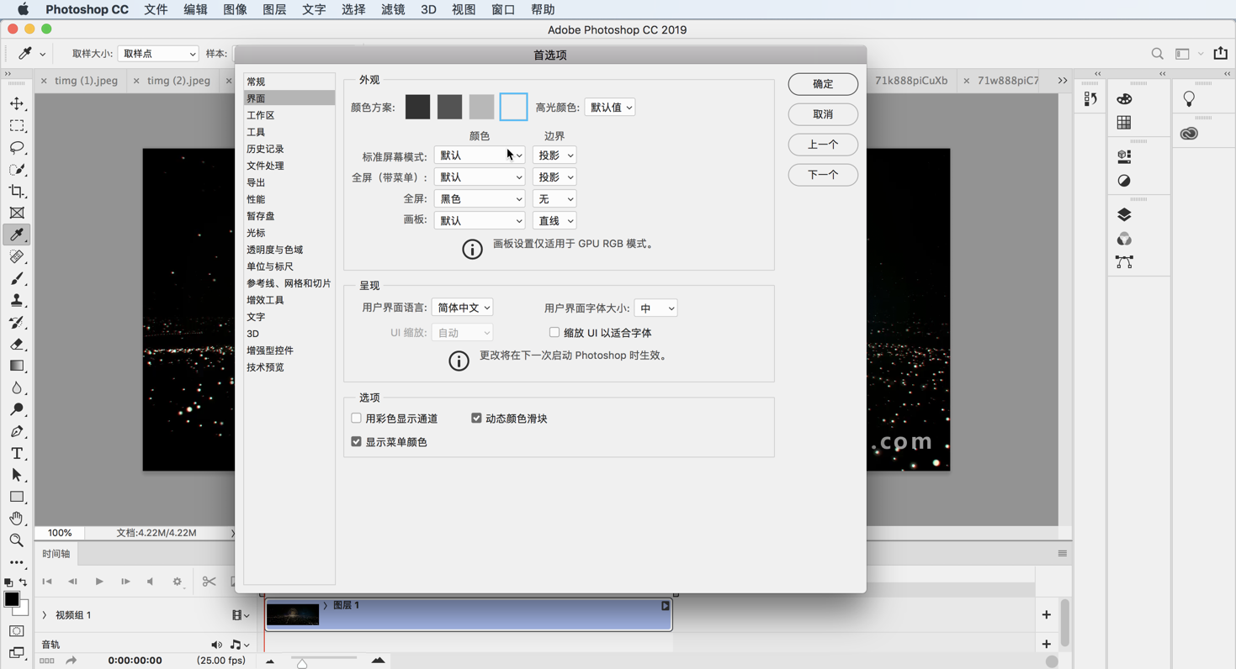This screenshot has width=1236, height=669.
Task: Select the Crop tool
Action: 16,191
